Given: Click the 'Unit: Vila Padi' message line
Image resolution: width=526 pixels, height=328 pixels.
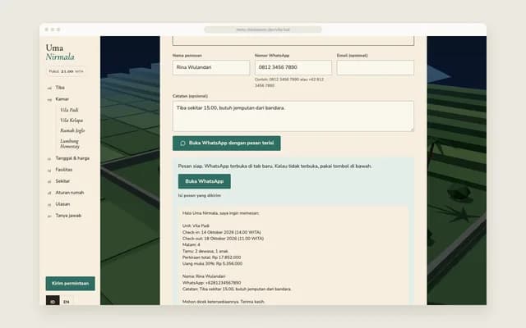Looking at the screenshot, I should pyautogui.click(x=196, y=226).
